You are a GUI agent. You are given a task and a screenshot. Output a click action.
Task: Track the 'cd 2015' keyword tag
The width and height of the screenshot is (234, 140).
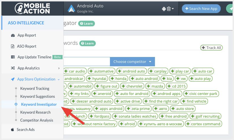pyautogui.click(x=176, y=86)
